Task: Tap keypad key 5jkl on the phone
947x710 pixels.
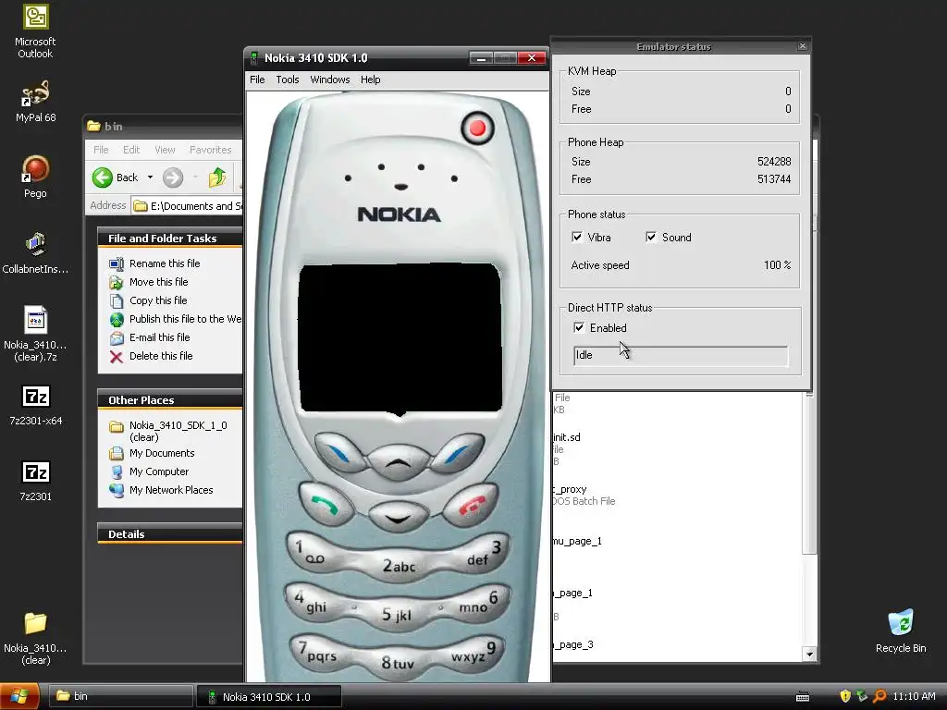Action: pos(398,614)
